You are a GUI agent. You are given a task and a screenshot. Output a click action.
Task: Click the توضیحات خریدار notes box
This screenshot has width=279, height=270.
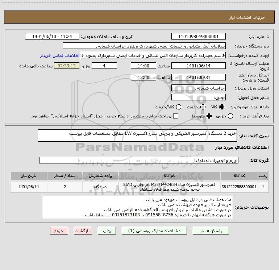point(138,207)
